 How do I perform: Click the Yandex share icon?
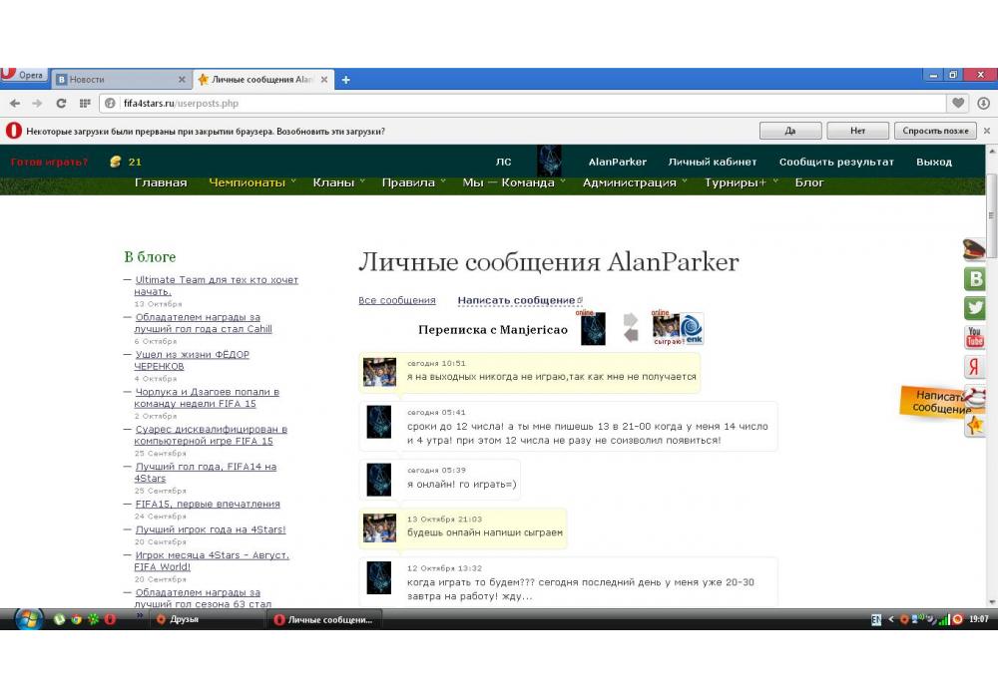point(975,368)
